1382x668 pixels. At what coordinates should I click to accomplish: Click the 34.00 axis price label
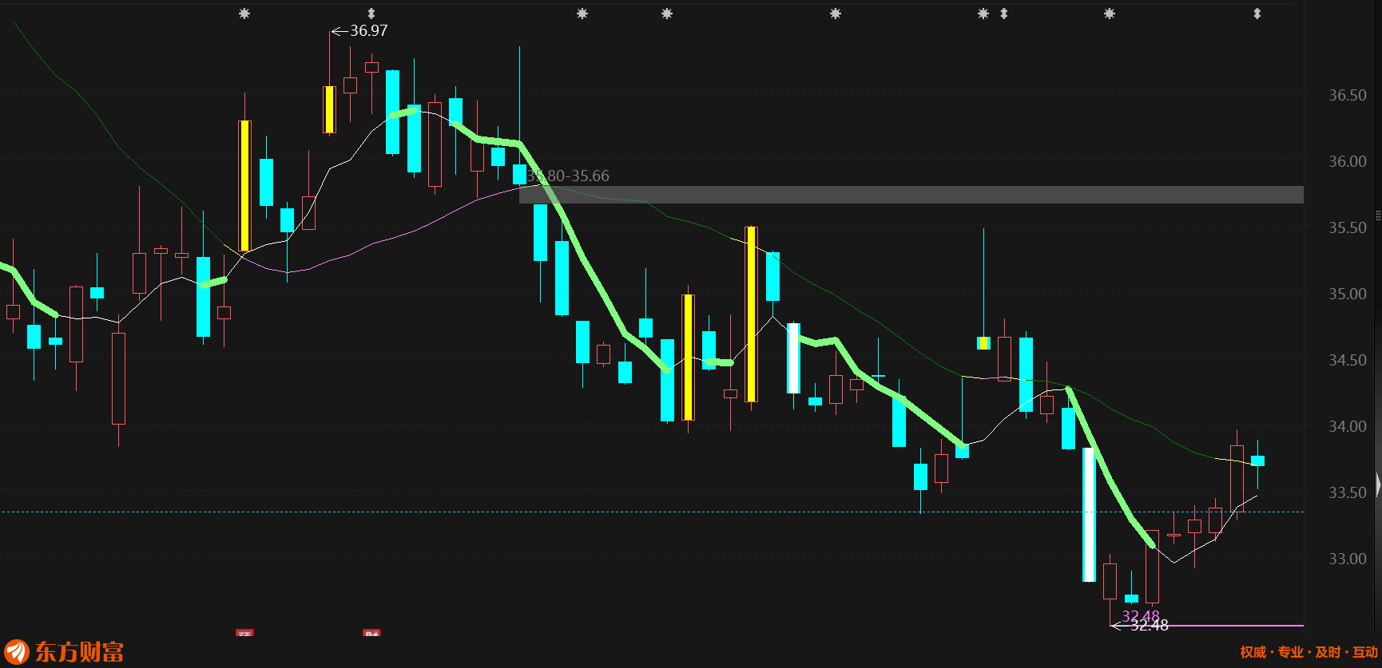click(x=1348, y=426)
